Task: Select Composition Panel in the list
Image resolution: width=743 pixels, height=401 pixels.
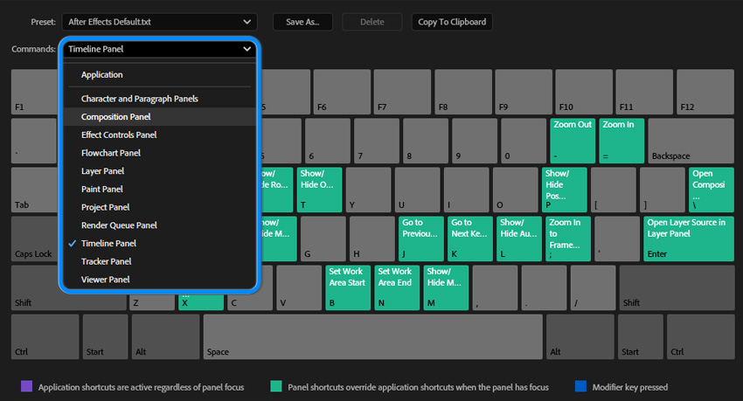Action: [159, 116]
